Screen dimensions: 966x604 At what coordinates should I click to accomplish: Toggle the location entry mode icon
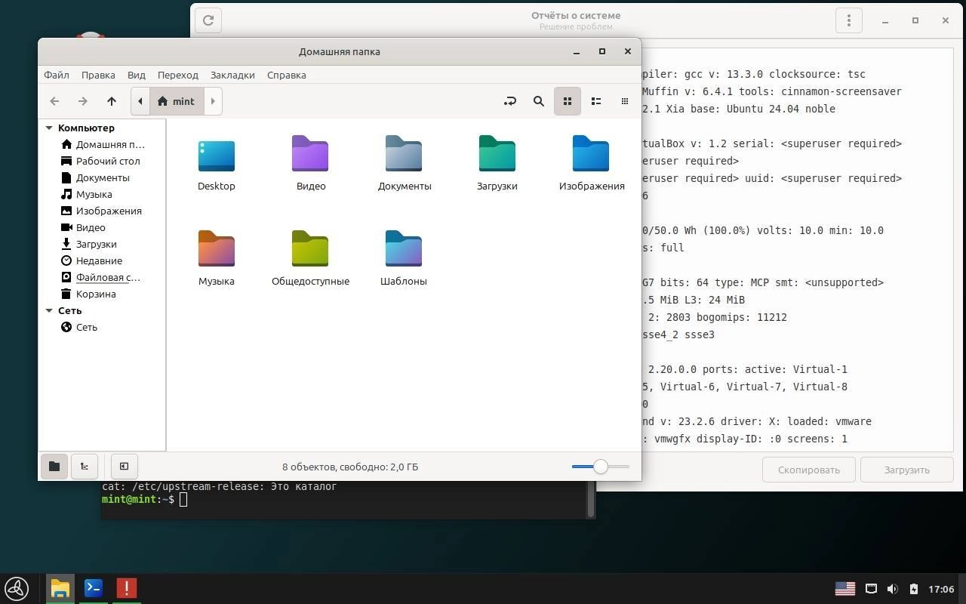click(510, 101)
